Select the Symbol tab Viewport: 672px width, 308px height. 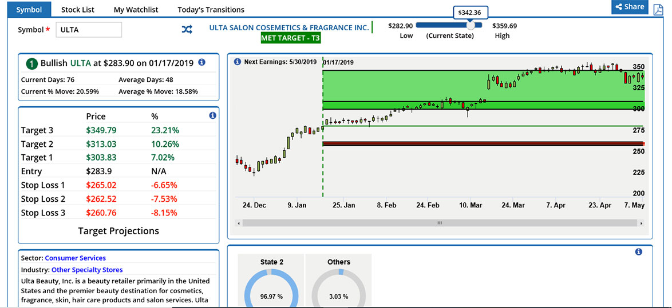point(29,9)
